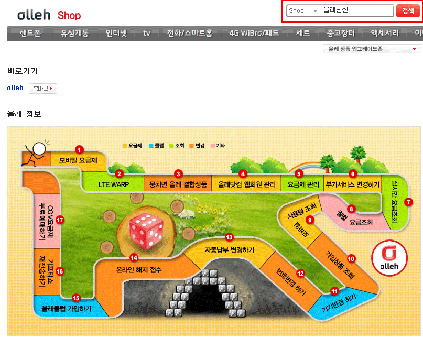The width and height of the screenshot is (423, 338).
Task: Open the 중고장터 menu
Action: (x=341, y=33)
